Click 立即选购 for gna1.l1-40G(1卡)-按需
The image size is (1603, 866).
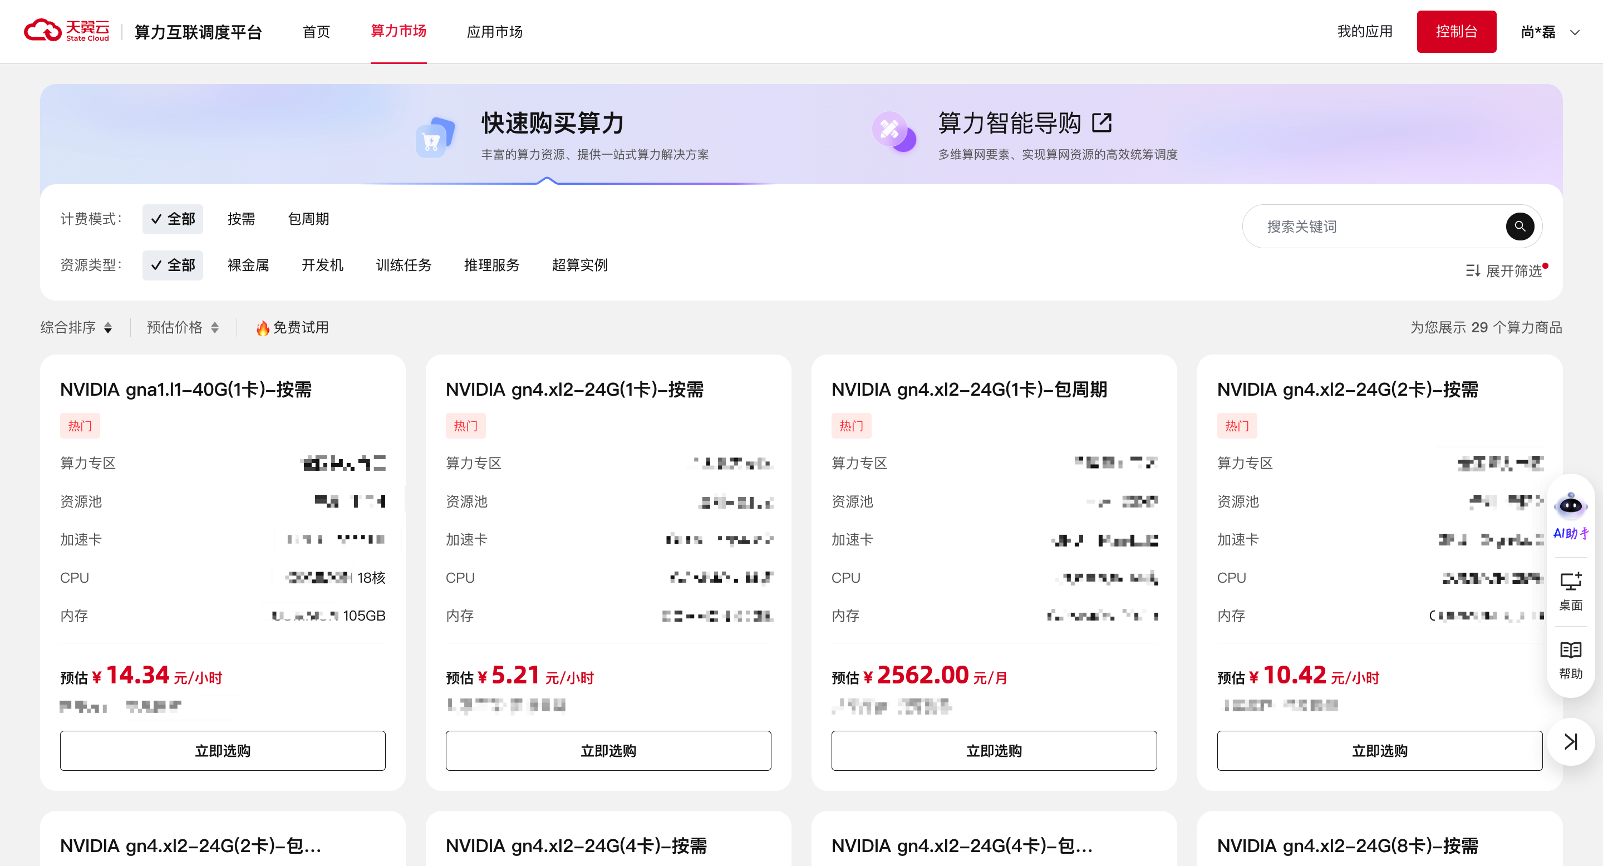(223, 751)
